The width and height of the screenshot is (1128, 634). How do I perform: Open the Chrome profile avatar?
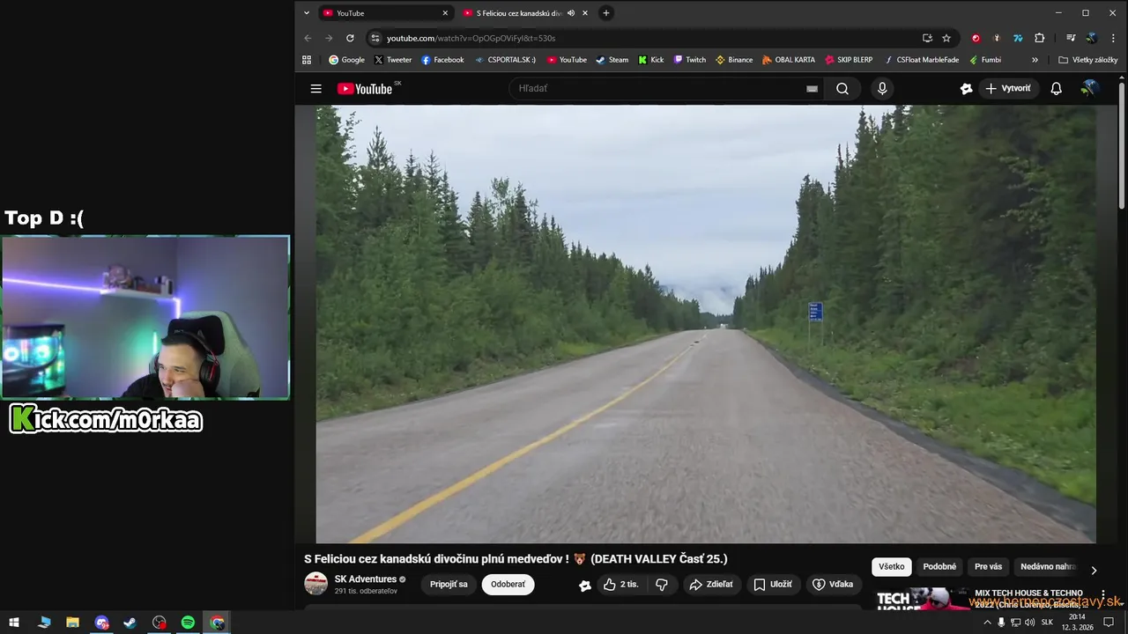coord(1091,38)
